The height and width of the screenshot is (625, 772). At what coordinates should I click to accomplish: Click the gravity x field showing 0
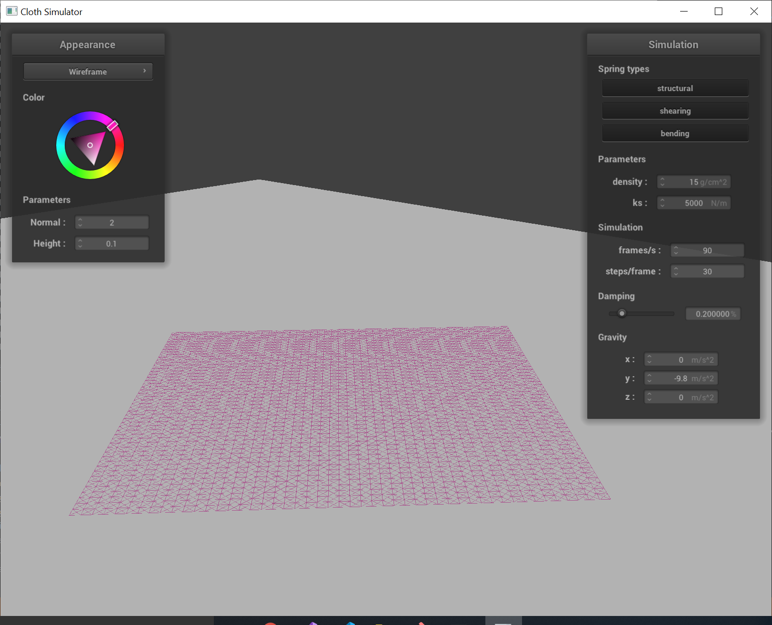click(681, 360)
